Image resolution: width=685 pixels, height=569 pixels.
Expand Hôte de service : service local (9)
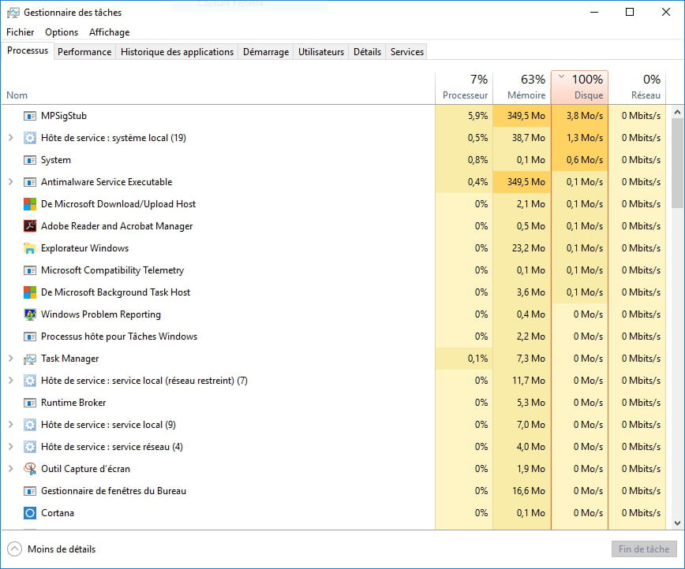pos(11,425)
